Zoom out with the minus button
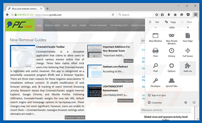This screenshot has height=123, width=202. pos(155,28)
